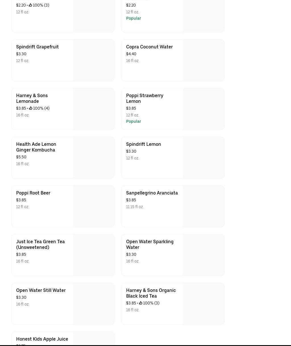Screen dimensions: 291x346
Task: Click the Popular tag under Poppi Strawberry Lemon
Action: coord(134,121)
